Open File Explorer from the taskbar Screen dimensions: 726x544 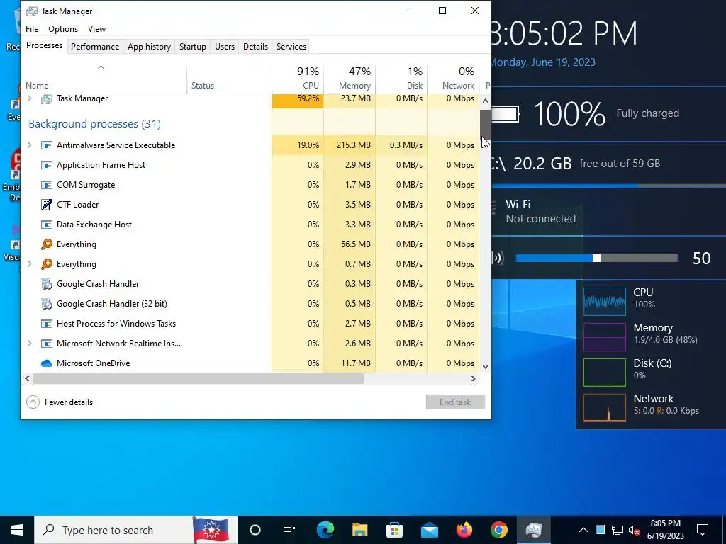tap(359, 530)
